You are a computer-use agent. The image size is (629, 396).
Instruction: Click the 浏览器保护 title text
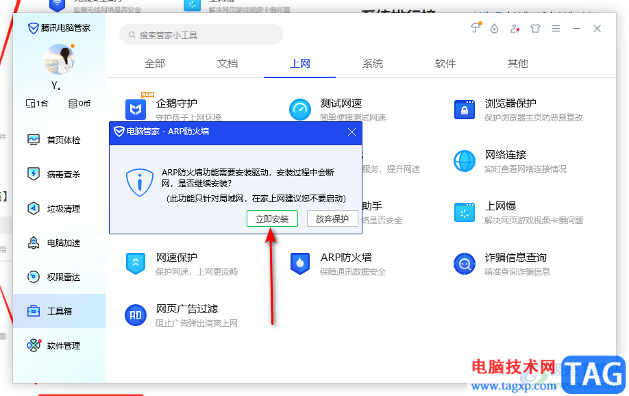pos(510,103)
